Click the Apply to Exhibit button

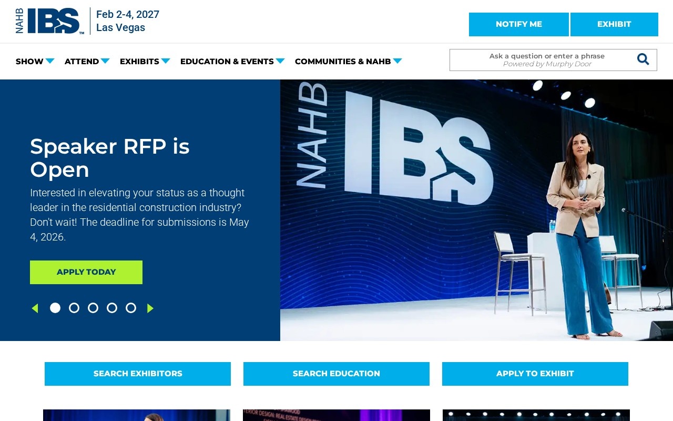[535, 374]
